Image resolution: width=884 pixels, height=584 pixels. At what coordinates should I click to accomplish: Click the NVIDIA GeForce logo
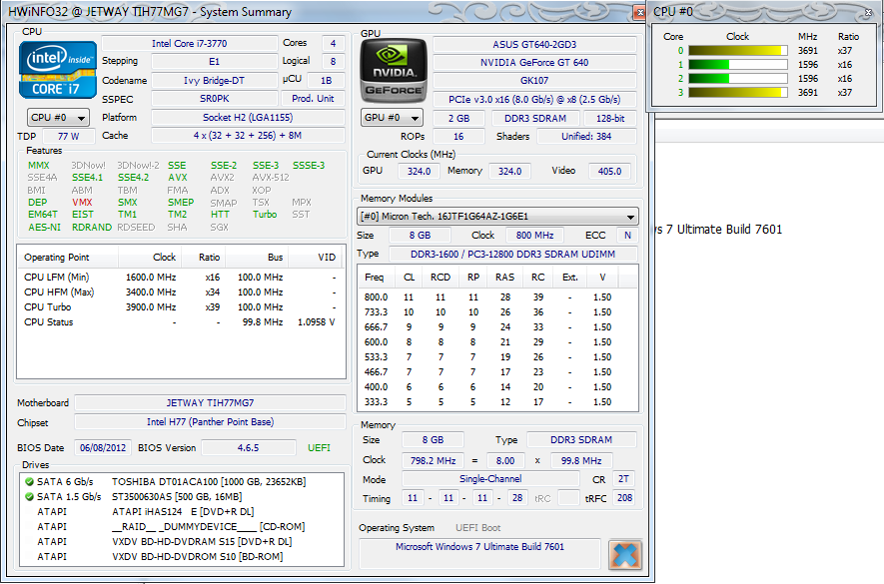pyautogui.click(x=394, y=71)
